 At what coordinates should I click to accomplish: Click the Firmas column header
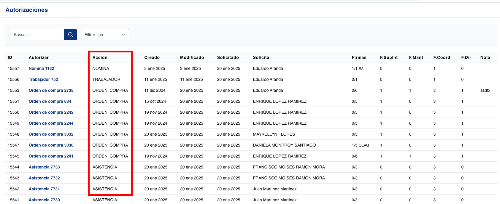pyautogui.click(x=359, y=57)
